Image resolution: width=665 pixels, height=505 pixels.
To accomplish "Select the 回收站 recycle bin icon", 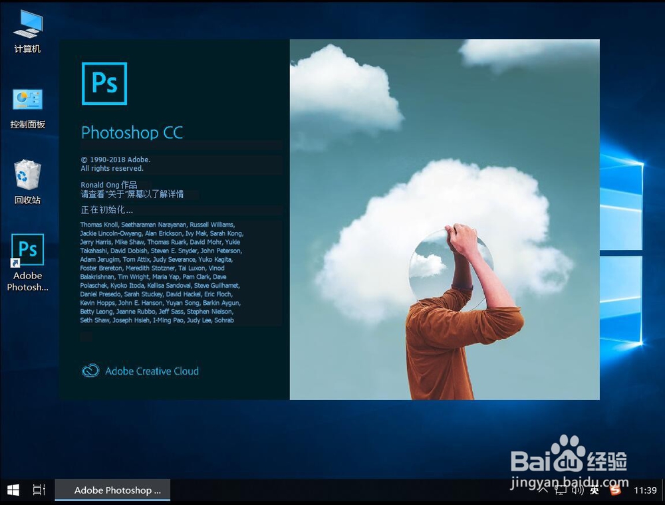I will click(27, 182).
